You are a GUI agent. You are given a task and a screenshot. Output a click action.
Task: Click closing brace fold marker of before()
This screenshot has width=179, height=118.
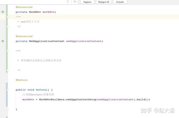(x=8, y=109)
